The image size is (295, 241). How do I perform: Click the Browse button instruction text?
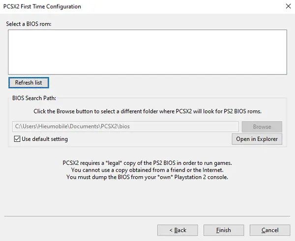point(147,111)
